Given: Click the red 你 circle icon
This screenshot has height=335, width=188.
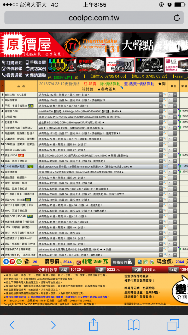Looking at the screenshot, I should (13, 262).
